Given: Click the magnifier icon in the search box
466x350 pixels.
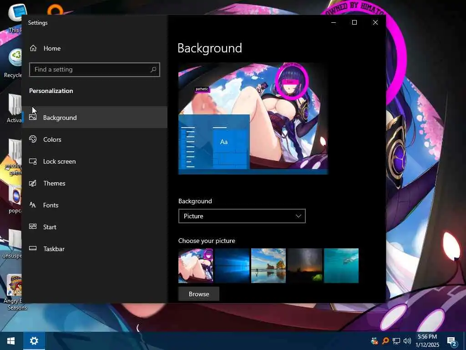Looking at the screenshot, I should [x=153, y=70].
